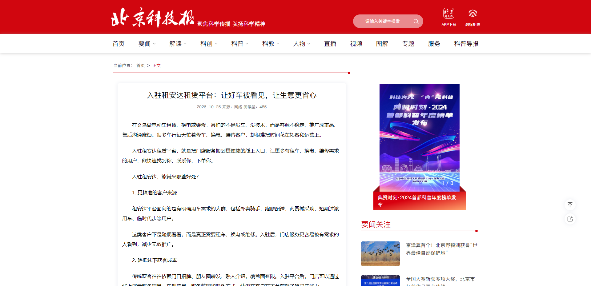Focus the keyword search input field
Viewport: 591px width, 286px height.
pyautogui.click(x=383, y=21)
